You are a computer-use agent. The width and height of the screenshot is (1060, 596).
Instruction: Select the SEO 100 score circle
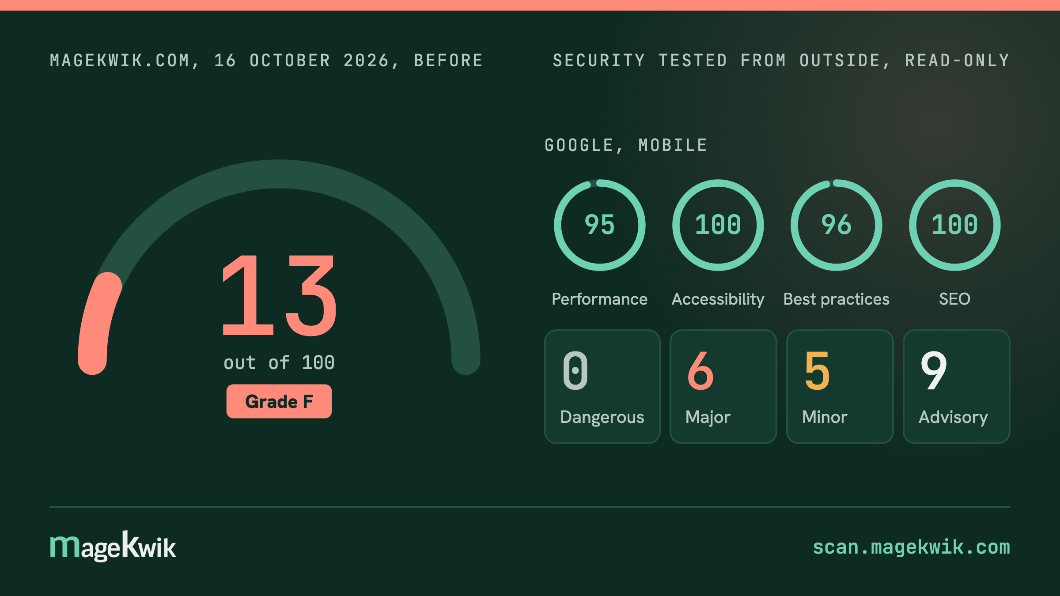(x=955, y=225)
